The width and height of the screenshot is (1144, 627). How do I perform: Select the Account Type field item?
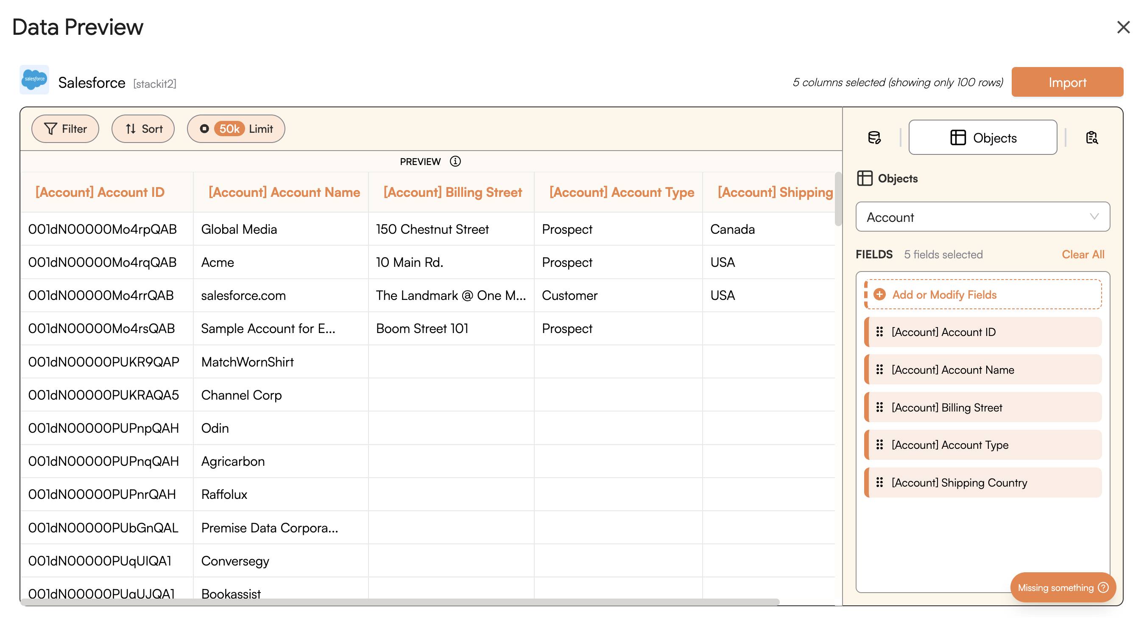click(982, 445)
